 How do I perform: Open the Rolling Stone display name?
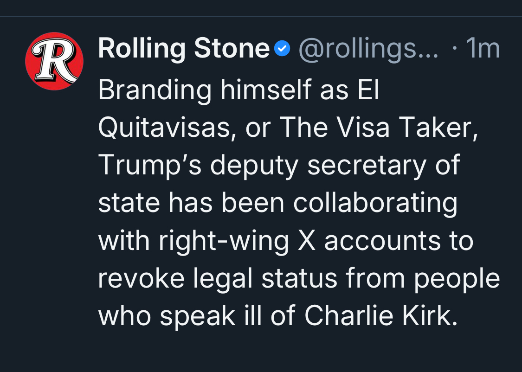(184, 49)
